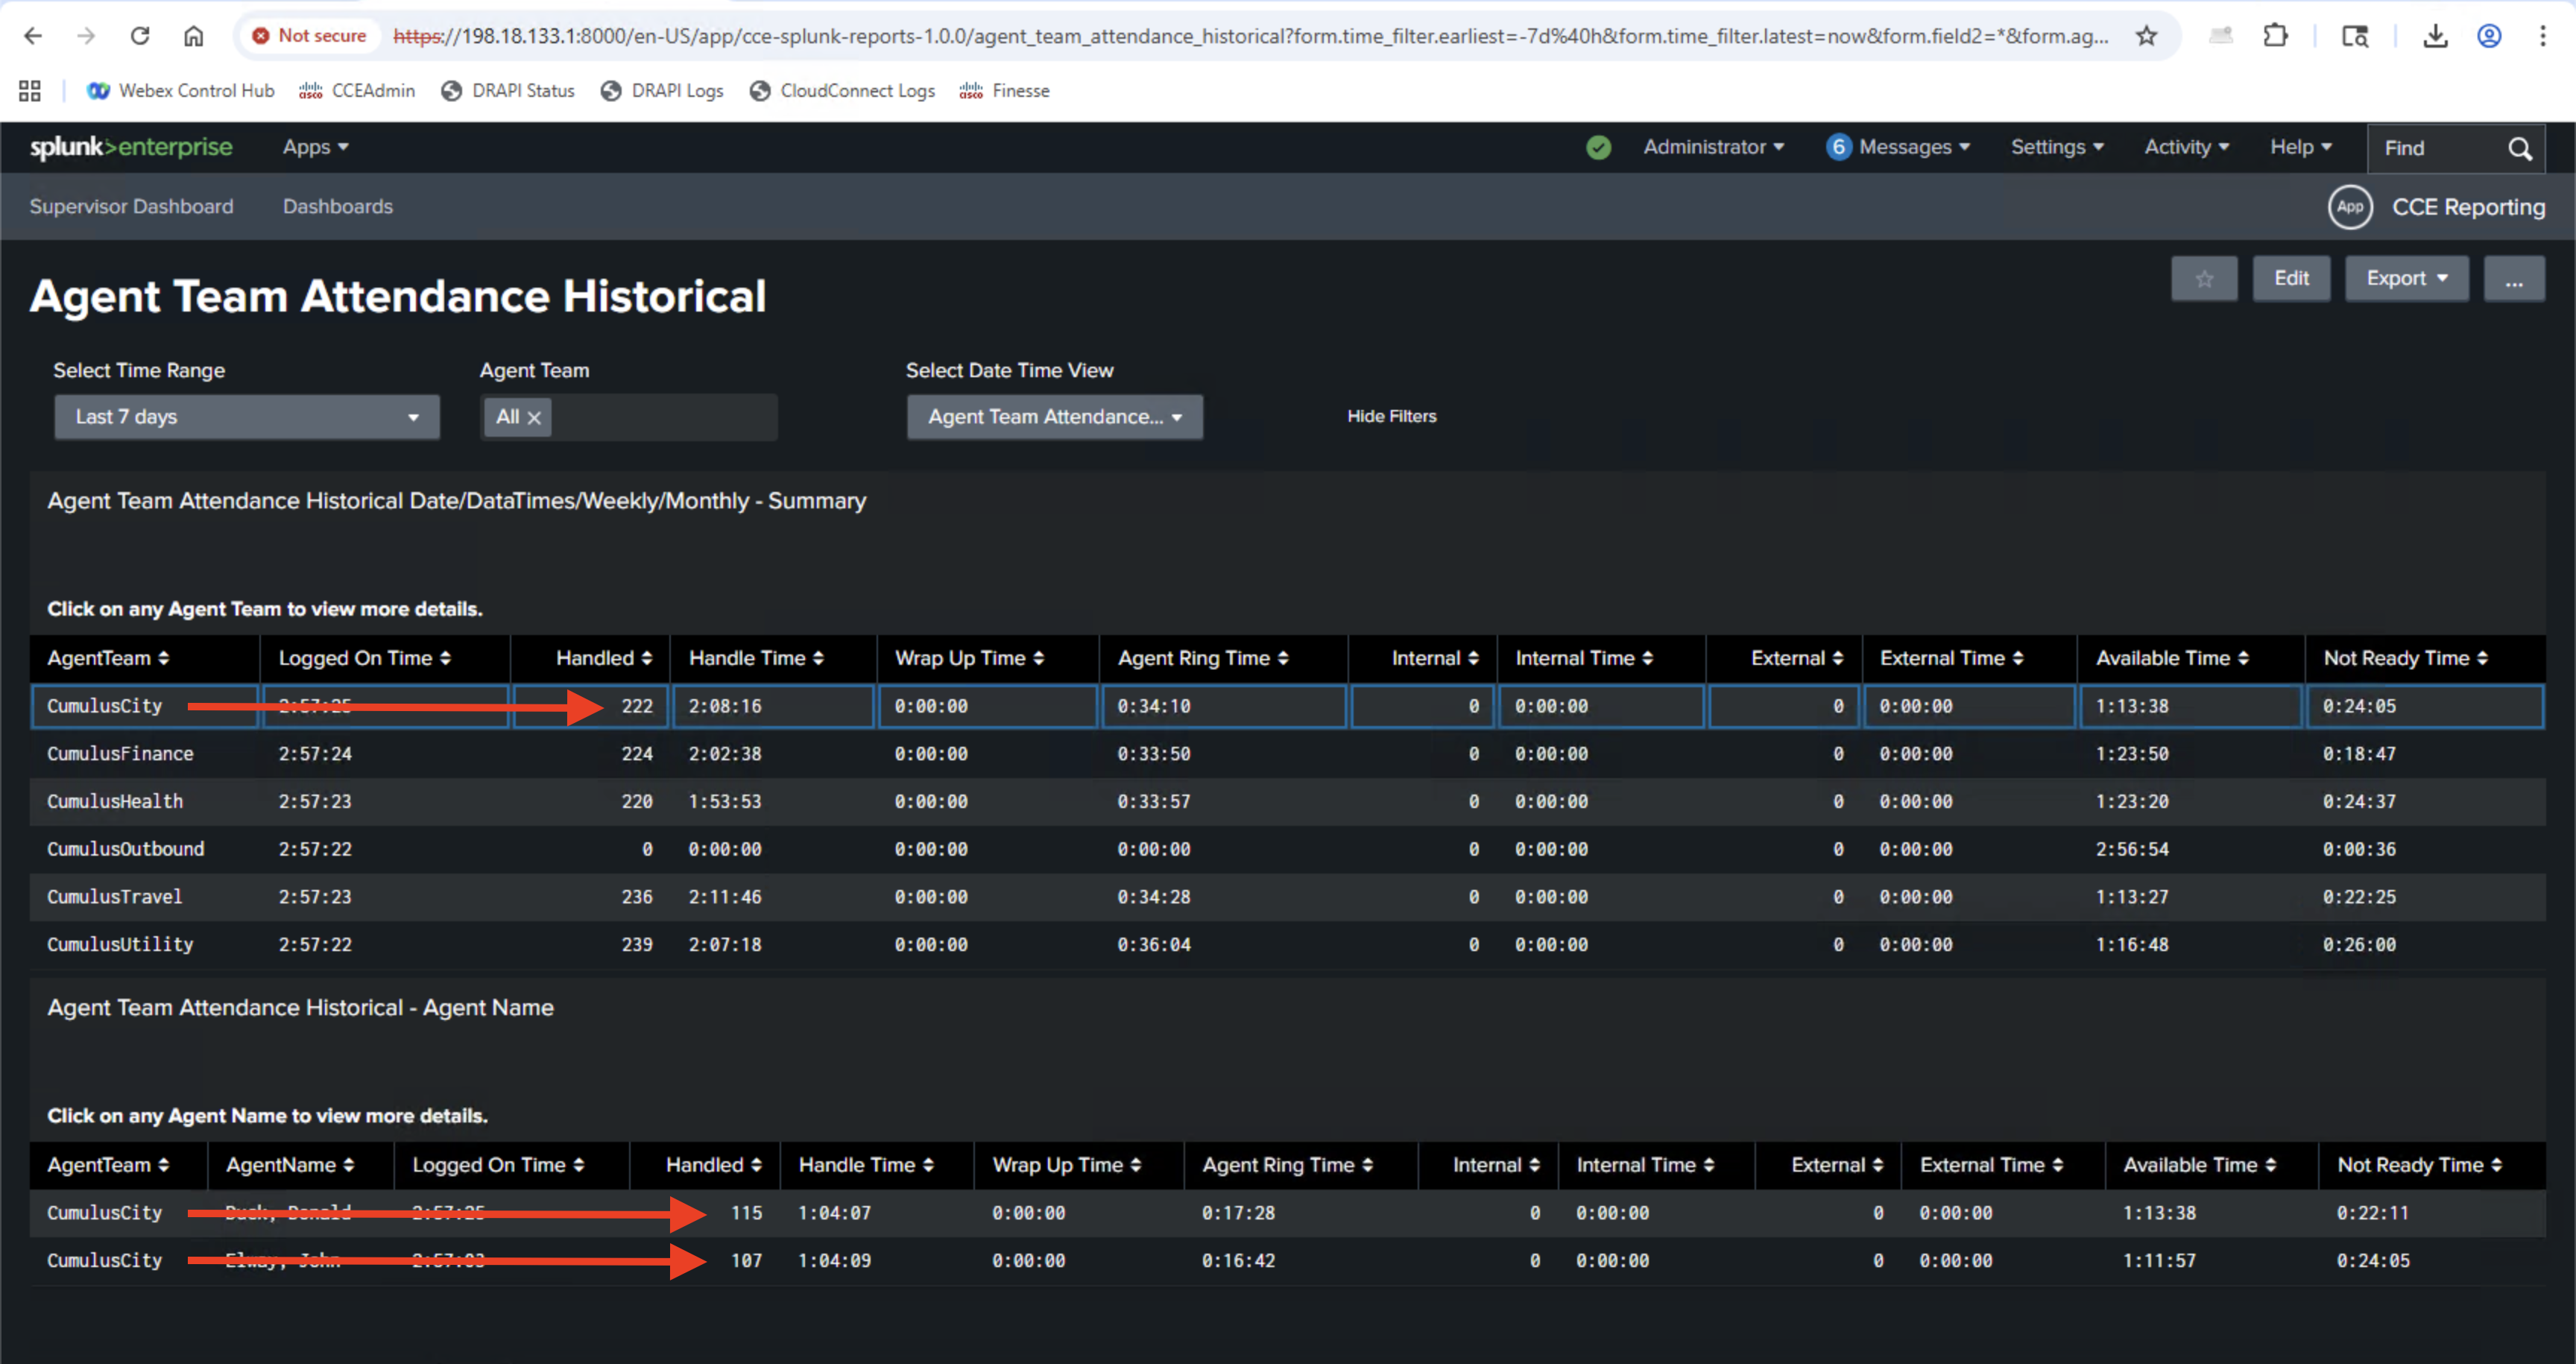Sort summary table by Handled column

coord(604,658)
